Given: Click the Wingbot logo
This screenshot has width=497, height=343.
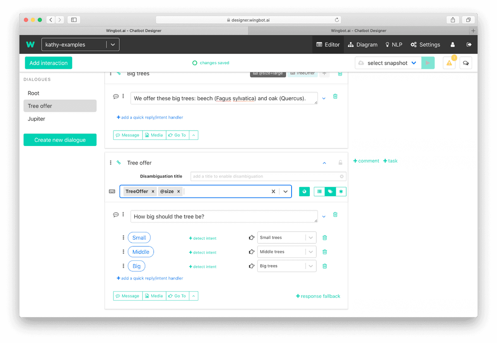Looking at the screenshot, I should click(30, 44).
